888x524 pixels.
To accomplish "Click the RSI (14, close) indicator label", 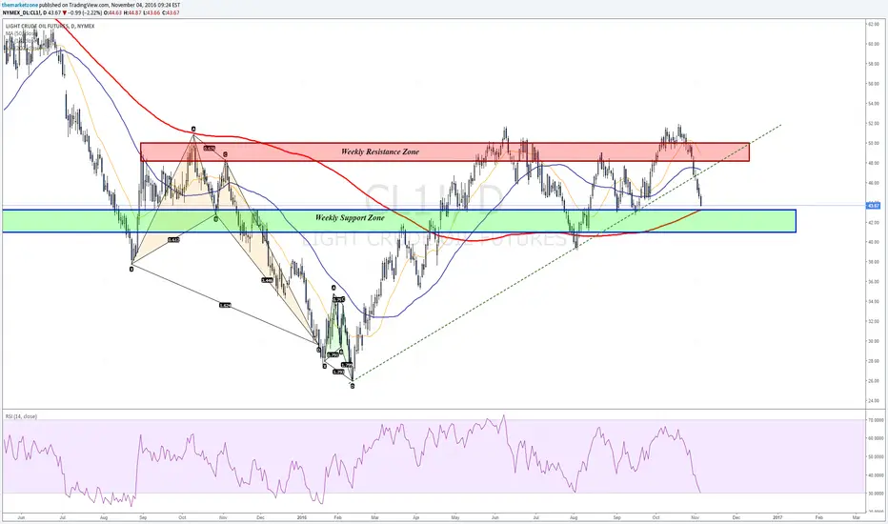I will click(x=21, y=416).
